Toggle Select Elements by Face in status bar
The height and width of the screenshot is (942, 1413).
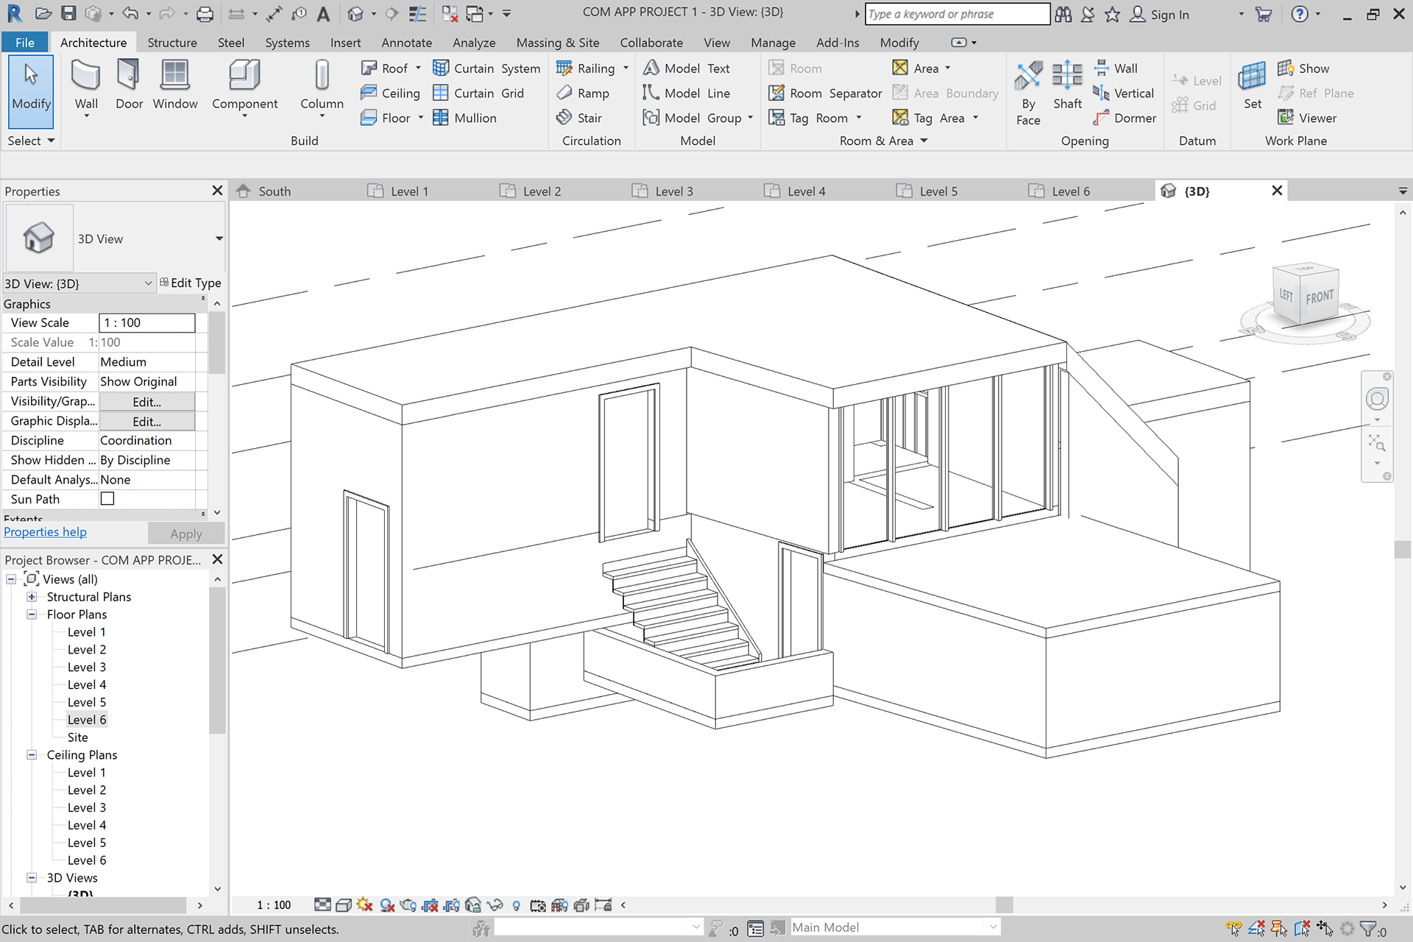coord(1302,929)
